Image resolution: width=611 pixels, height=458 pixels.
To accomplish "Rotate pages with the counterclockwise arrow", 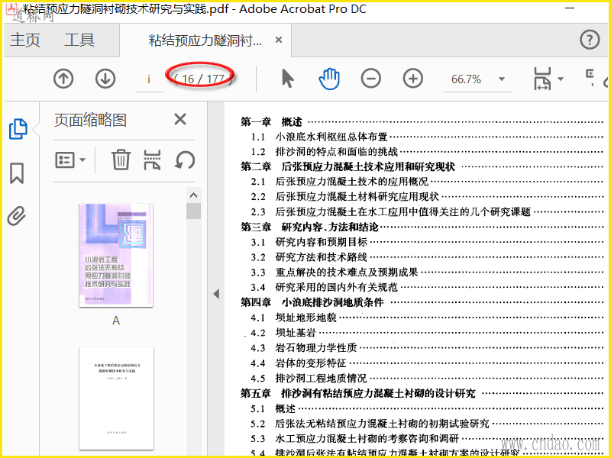I will point(185,160).
